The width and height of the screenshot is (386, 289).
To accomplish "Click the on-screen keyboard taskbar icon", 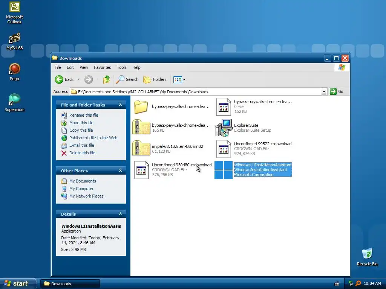I will (x=337, y=284).
